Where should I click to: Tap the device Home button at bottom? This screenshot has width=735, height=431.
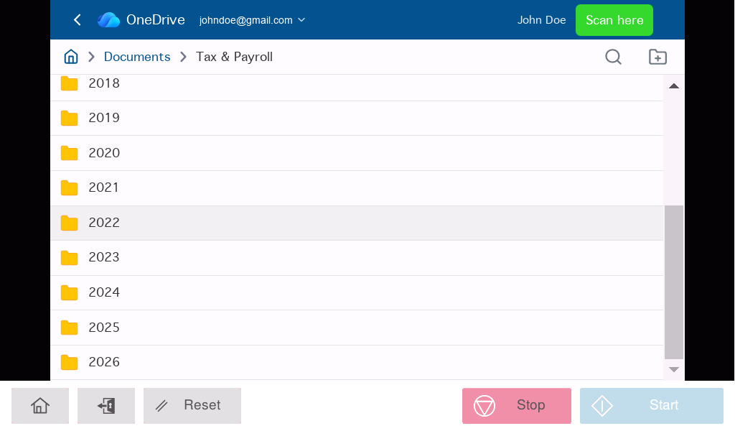click(x=40, y=406)
